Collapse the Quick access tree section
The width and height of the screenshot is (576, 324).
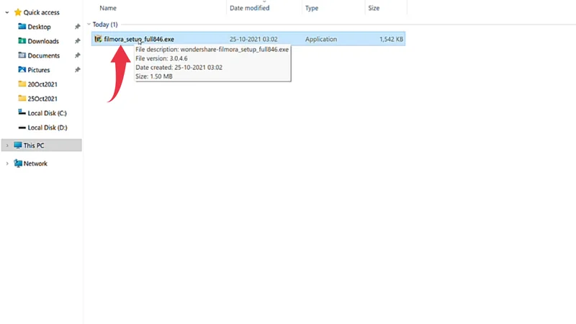7,12
